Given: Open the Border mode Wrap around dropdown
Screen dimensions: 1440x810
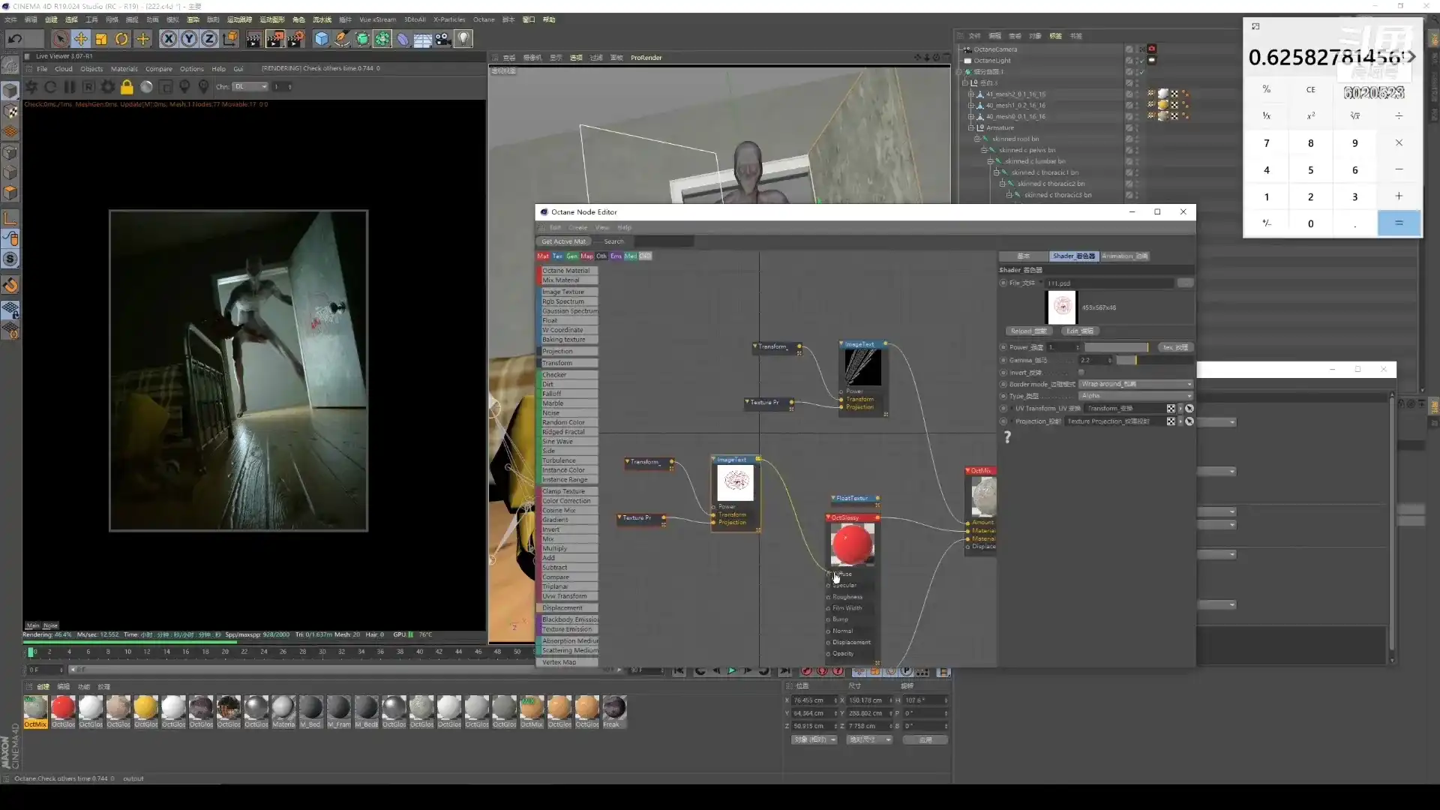Looking at the screenshot, I should point(1135,384).
